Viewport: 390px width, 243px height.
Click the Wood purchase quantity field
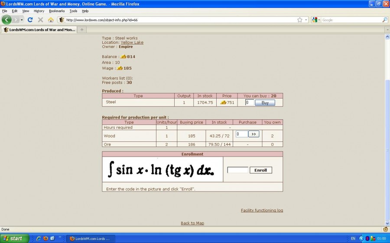coord(242,134)
